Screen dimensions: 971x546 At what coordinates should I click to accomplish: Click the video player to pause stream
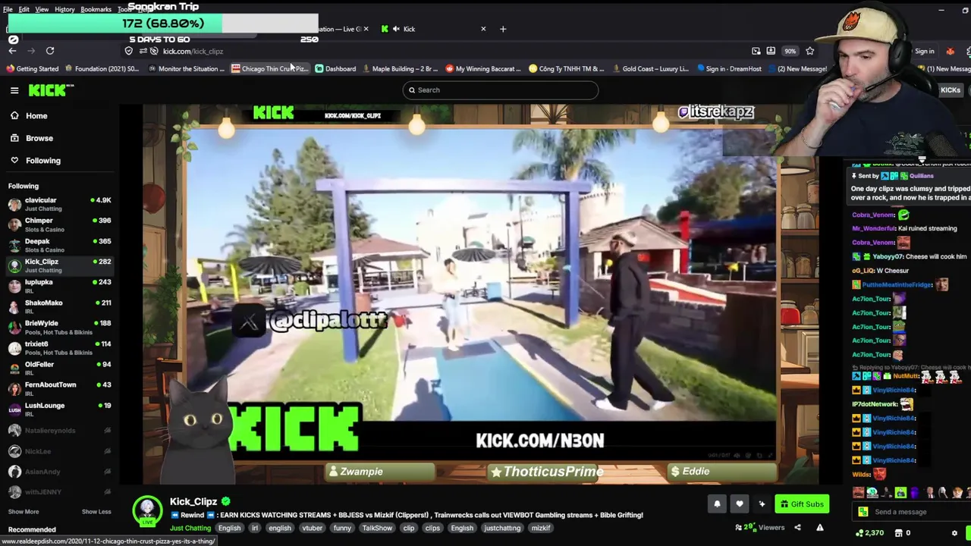coord(480,294)
